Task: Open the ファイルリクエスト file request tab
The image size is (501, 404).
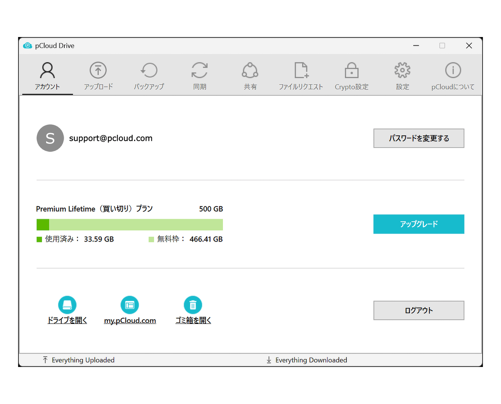Action: [301, 76]
